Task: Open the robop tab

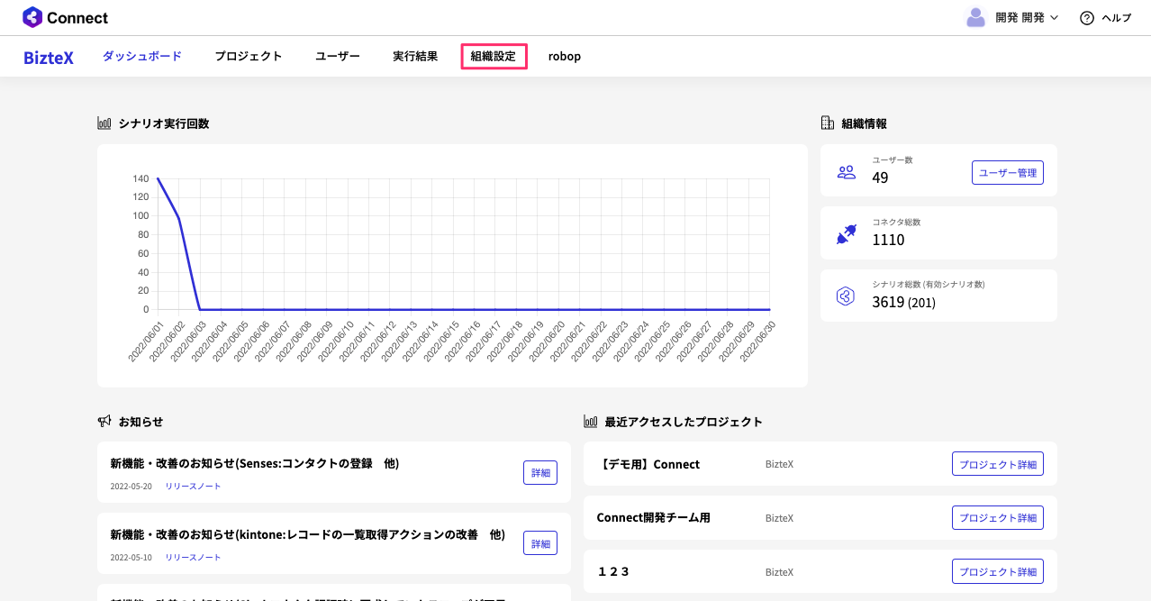Action: click(565, 56)
